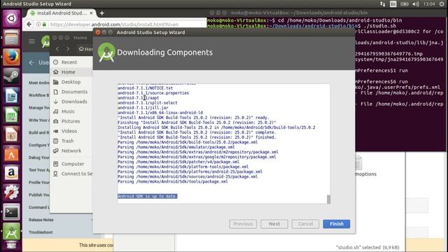This screenshot has height=252, width=448.
Task: Close the Install Android Studio browser tab
Action: (x=91, y=13)
